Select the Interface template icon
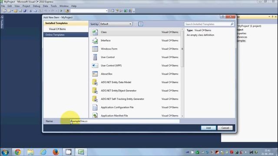The height and width of the screenshot is (156, 278). point(95,40)
